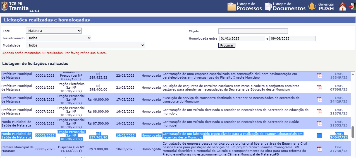Click date 22/03/2023

pos(125,76)
